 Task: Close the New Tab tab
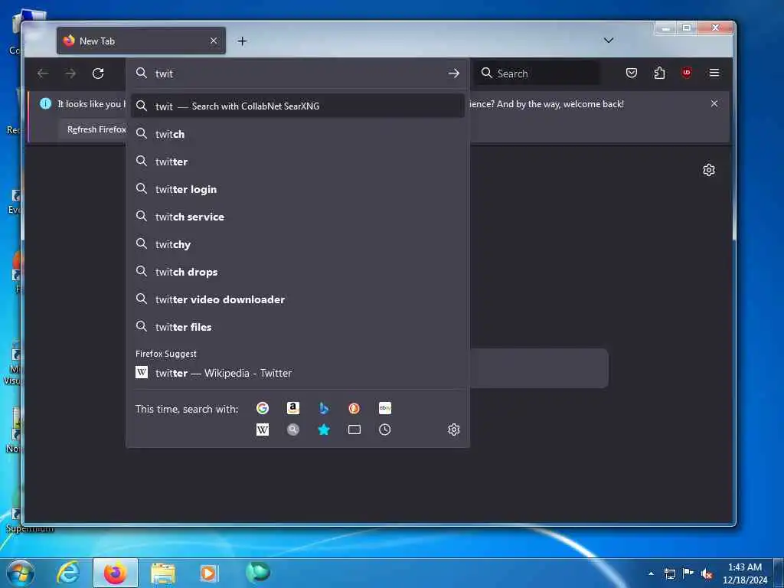click(x=214, y=41)
